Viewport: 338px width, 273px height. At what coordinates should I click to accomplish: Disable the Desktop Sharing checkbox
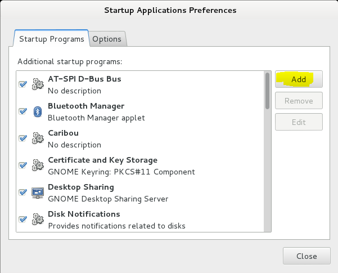click(22, 193)
